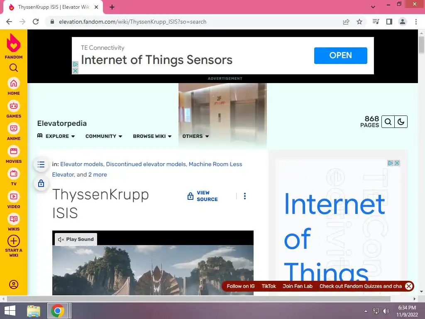Open the media control icon in Chrome
This screenshot has height=319, width=425.
coord(376,22)
